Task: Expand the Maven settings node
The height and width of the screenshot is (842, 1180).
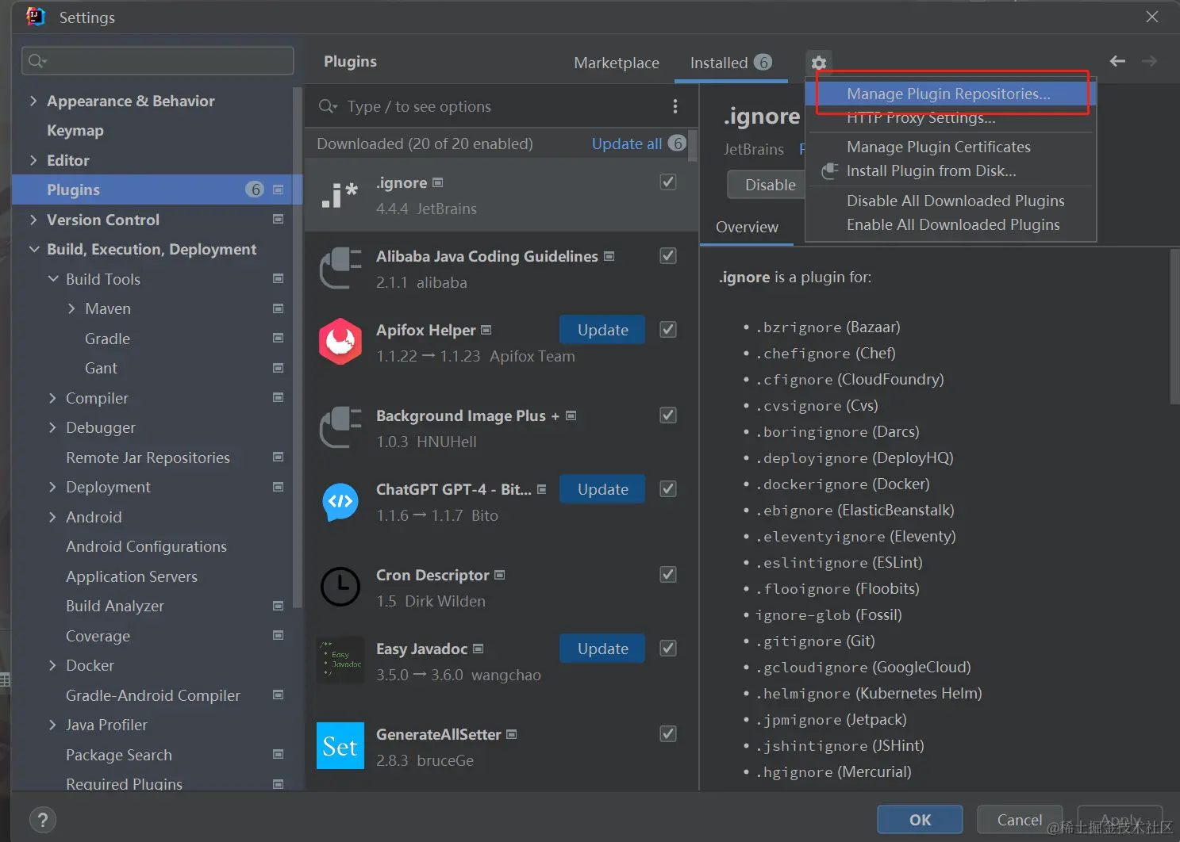Action: coord(71,308)
